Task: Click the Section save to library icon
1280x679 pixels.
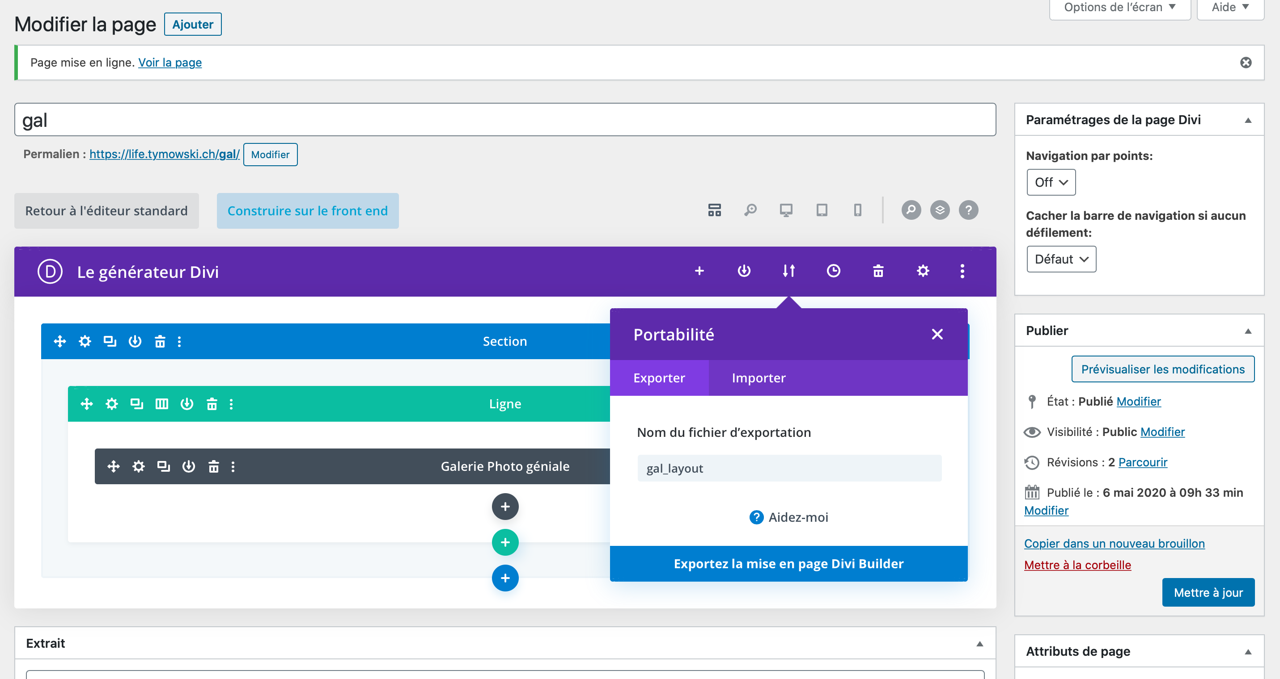Action: [135, 341]
